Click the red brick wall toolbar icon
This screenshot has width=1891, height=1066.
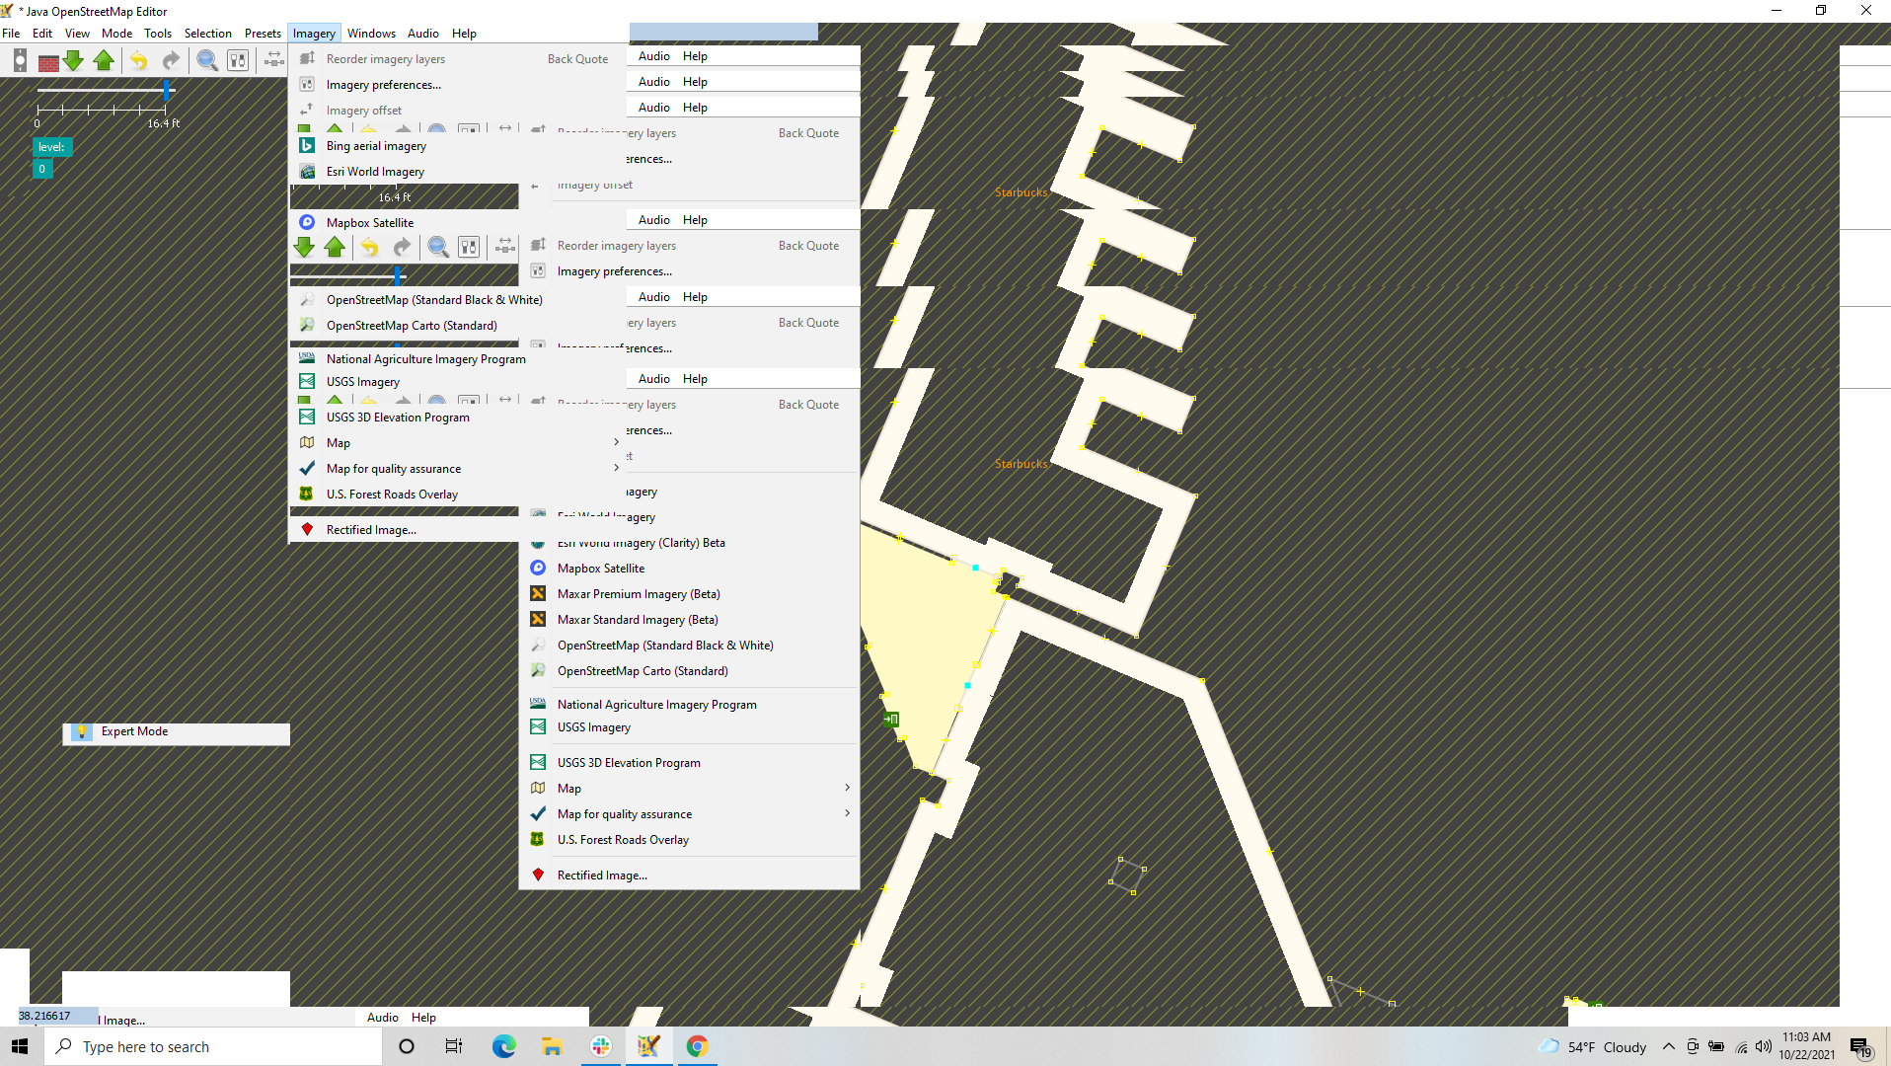click(47, 61)
